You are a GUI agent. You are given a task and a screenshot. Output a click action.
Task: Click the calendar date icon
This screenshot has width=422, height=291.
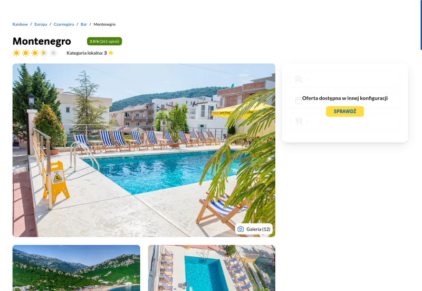point(299,101)
